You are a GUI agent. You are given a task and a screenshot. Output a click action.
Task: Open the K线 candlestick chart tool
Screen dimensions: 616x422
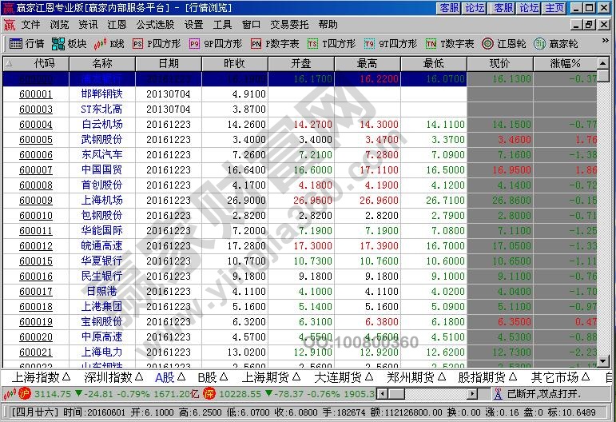pyautogui.click(x=109, y=43)
